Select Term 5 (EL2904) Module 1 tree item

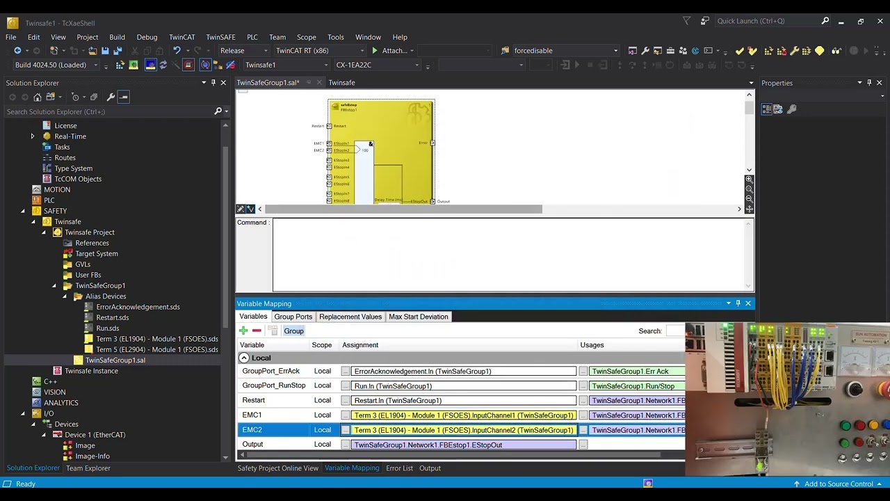tap(156, 349)
